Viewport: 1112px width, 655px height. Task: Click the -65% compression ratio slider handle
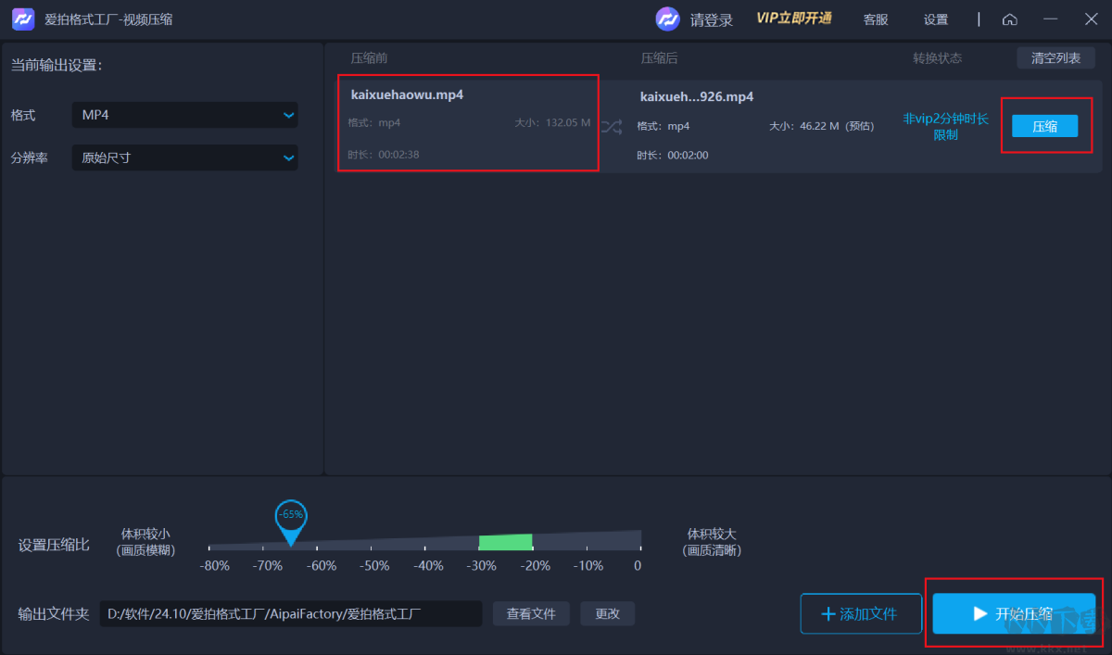[x=290, y=514]
